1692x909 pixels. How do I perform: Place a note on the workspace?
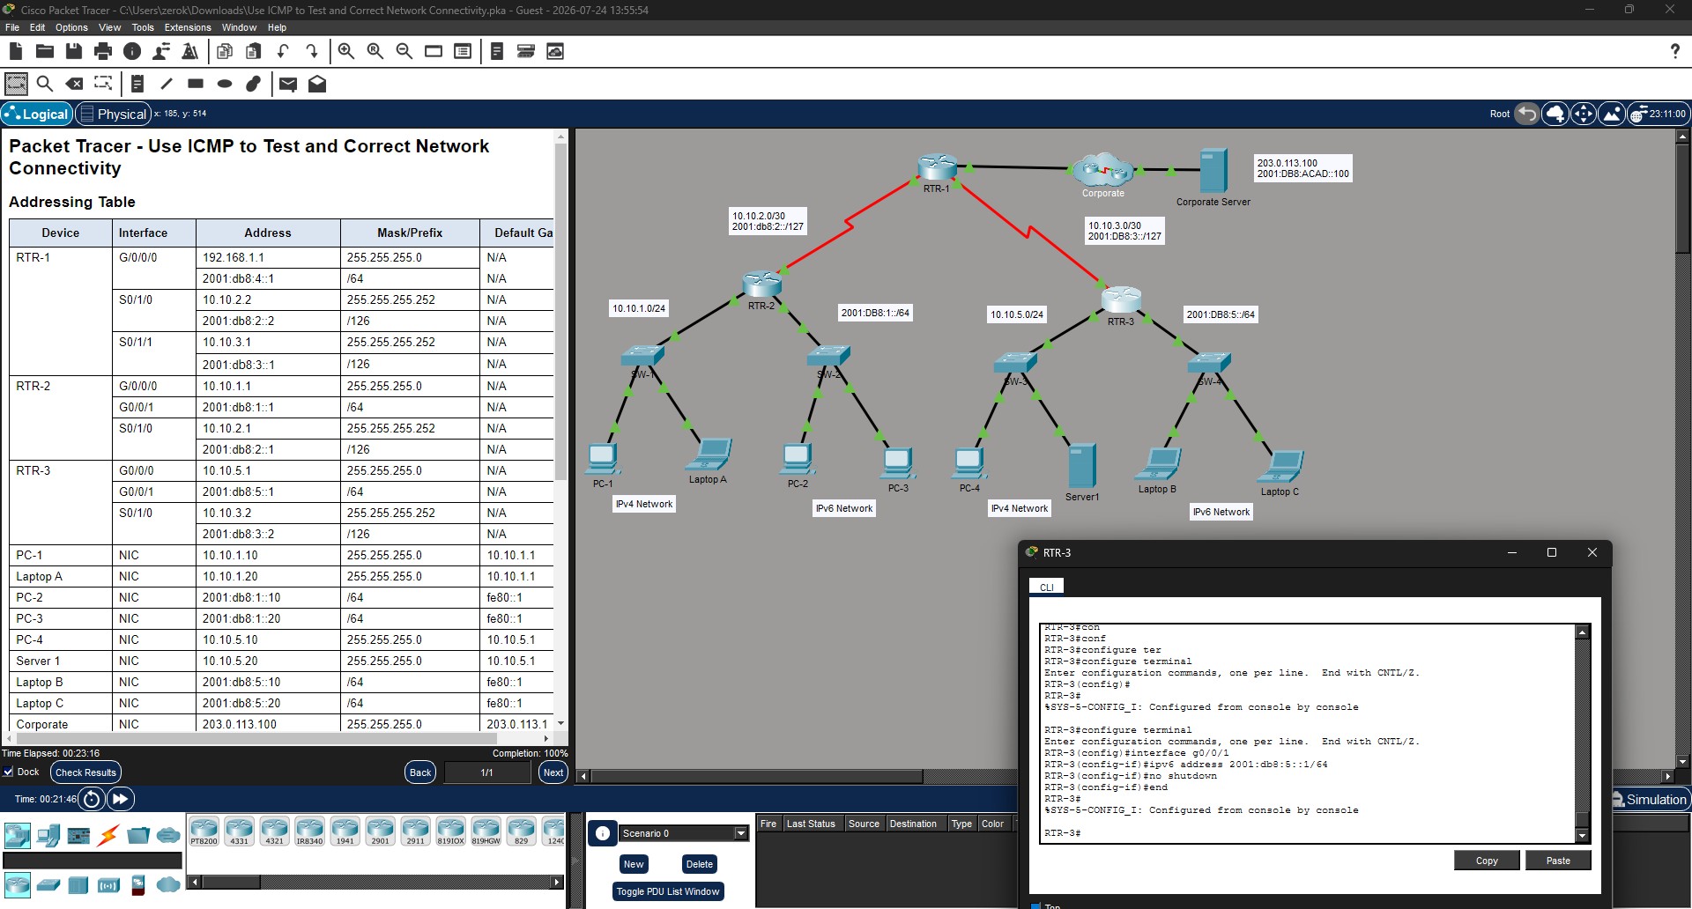coord(137,84)
